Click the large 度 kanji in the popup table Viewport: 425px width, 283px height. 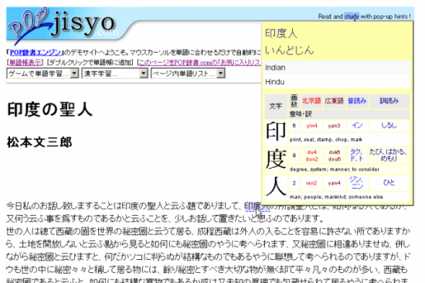[276, 160]
